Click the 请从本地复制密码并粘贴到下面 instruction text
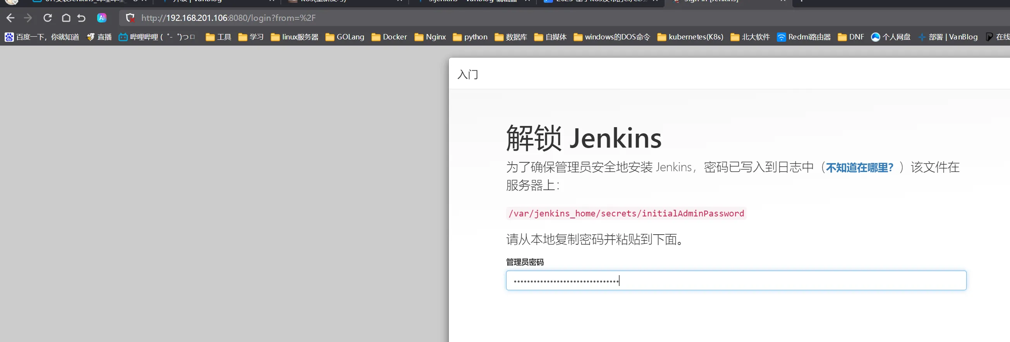This screenshot has width=1010, height=342. coord(595,239)
